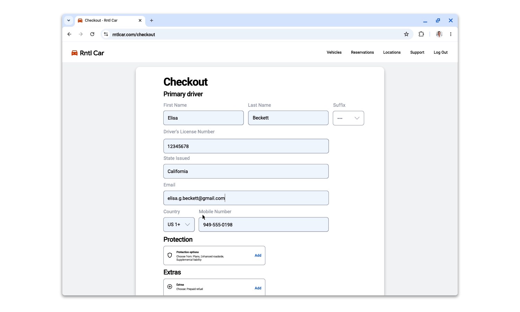Image resolution: width=520 pixels, height=312 pixels.
Task: Click the bookmark star in the address bar
Action: point(406,34)
